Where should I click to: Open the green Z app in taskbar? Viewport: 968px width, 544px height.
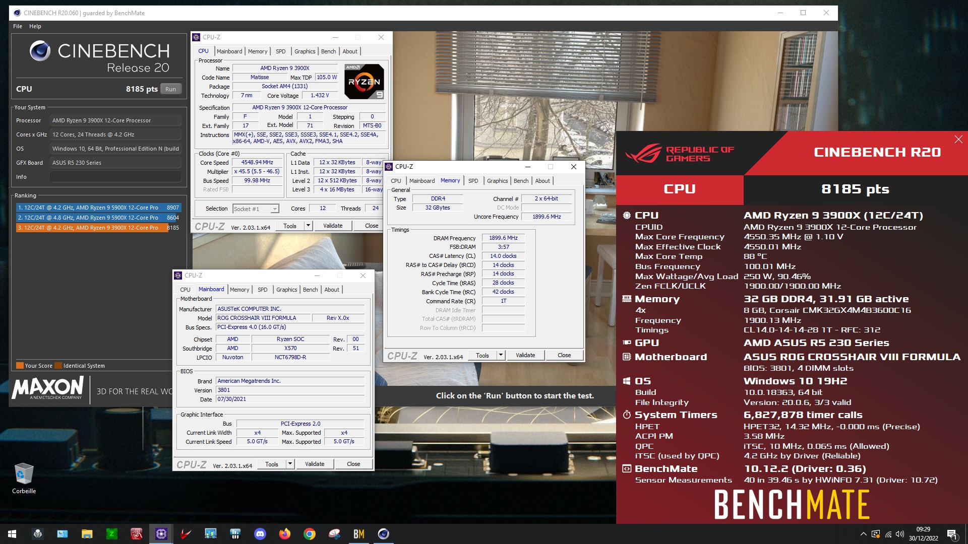(x=112, y=534)
